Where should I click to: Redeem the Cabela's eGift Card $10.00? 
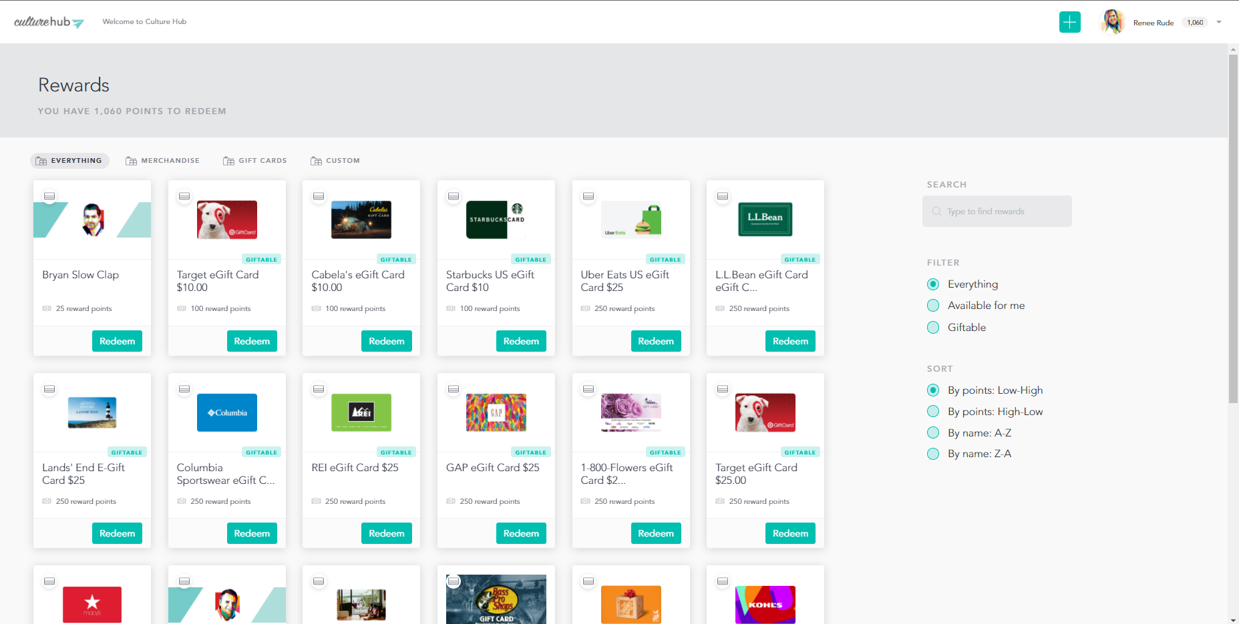coord(387,341)
